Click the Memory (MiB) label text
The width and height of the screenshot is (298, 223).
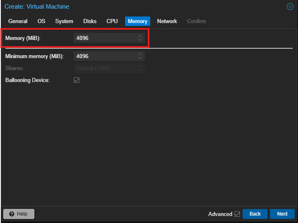point(23,38)
